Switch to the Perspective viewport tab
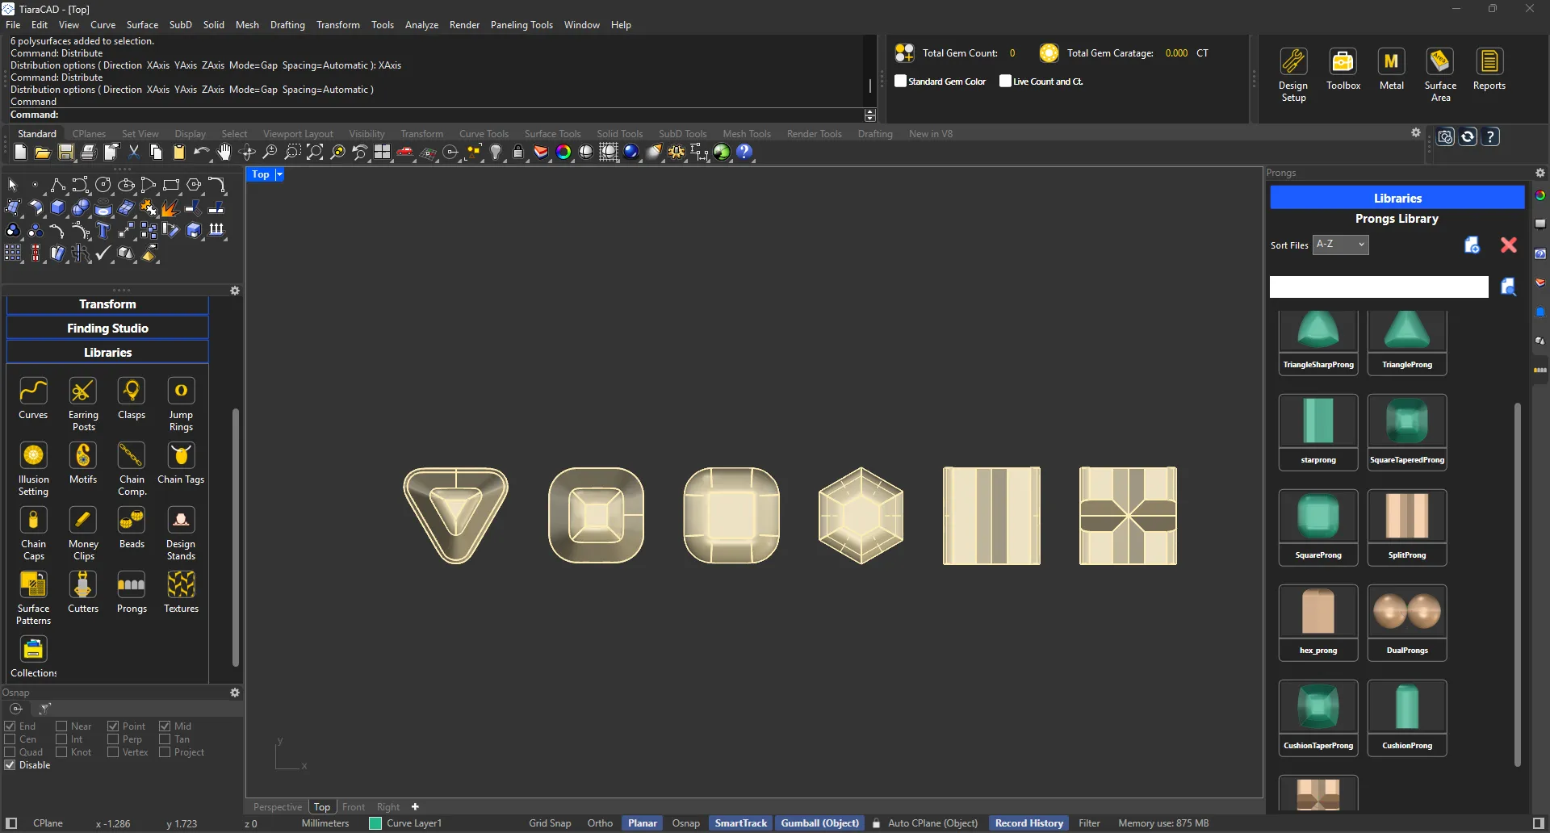1550x833 pixels. 277,807
